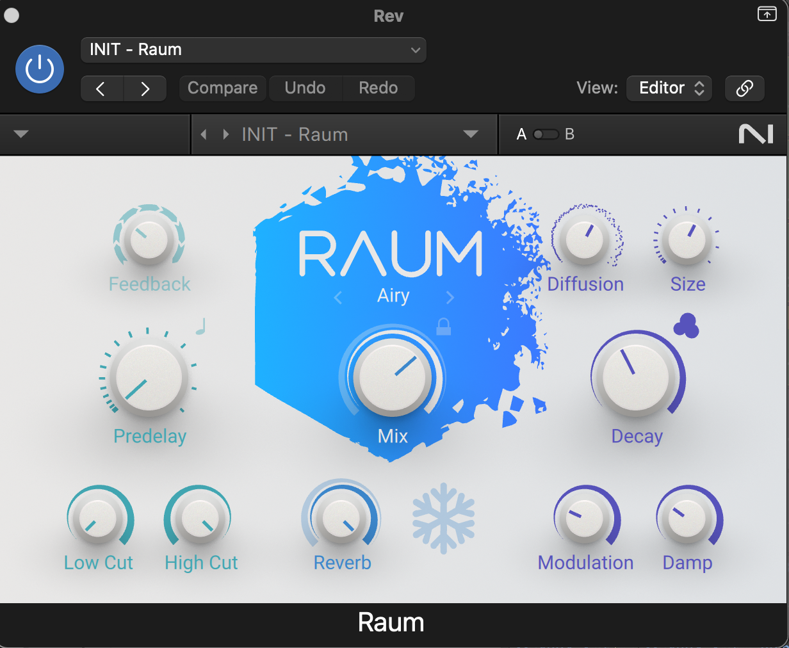Click the Compare button
Screen dimensions: 789x648
(222, 88)
